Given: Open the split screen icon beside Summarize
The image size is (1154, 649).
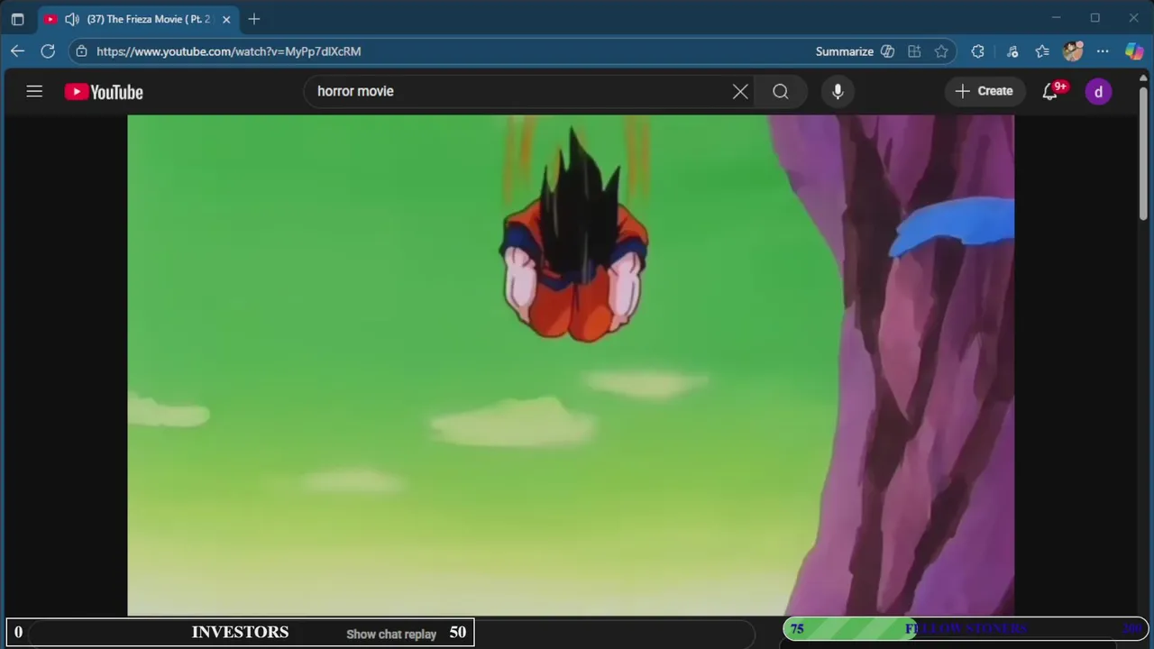Looking at the screenshot, I should [x=888, y=51].
